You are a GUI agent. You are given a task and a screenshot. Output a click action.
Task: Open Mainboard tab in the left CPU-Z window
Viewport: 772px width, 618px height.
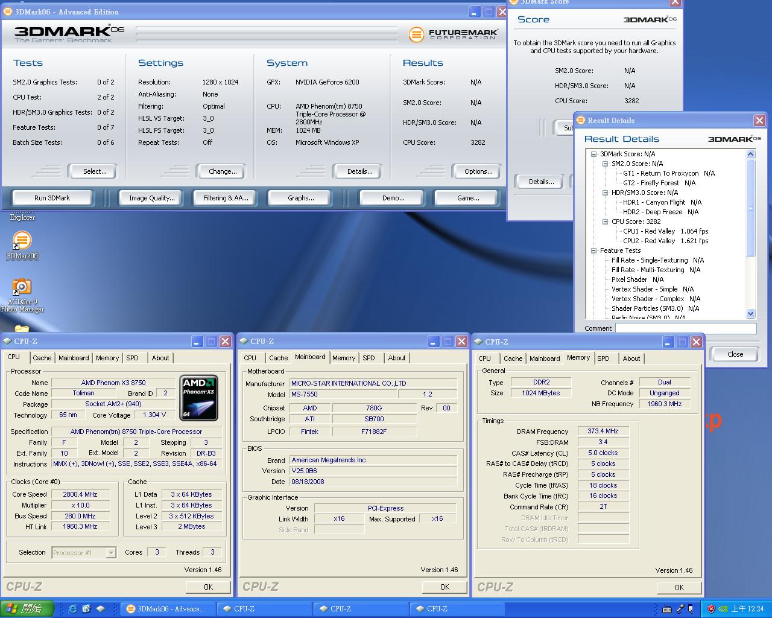74,358
